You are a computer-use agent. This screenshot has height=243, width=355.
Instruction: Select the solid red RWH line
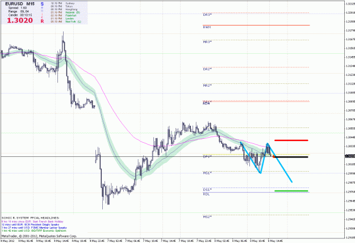pos(256,25)
